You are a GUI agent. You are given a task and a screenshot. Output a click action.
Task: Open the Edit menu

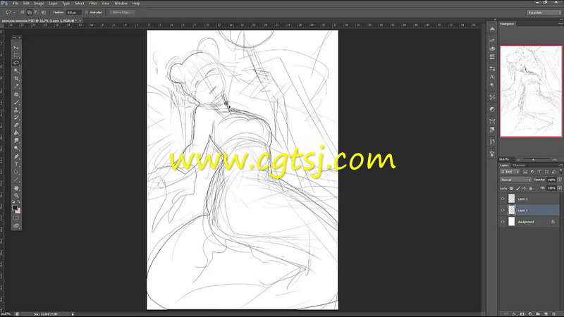(x=26, y=4)
